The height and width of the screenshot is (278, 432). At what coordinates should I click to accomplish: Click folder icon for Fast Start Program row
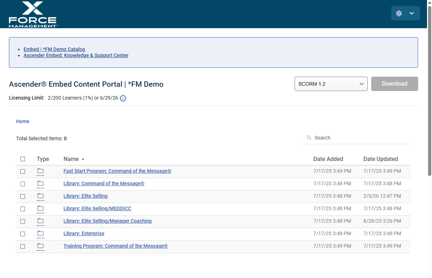coord(40,171)
